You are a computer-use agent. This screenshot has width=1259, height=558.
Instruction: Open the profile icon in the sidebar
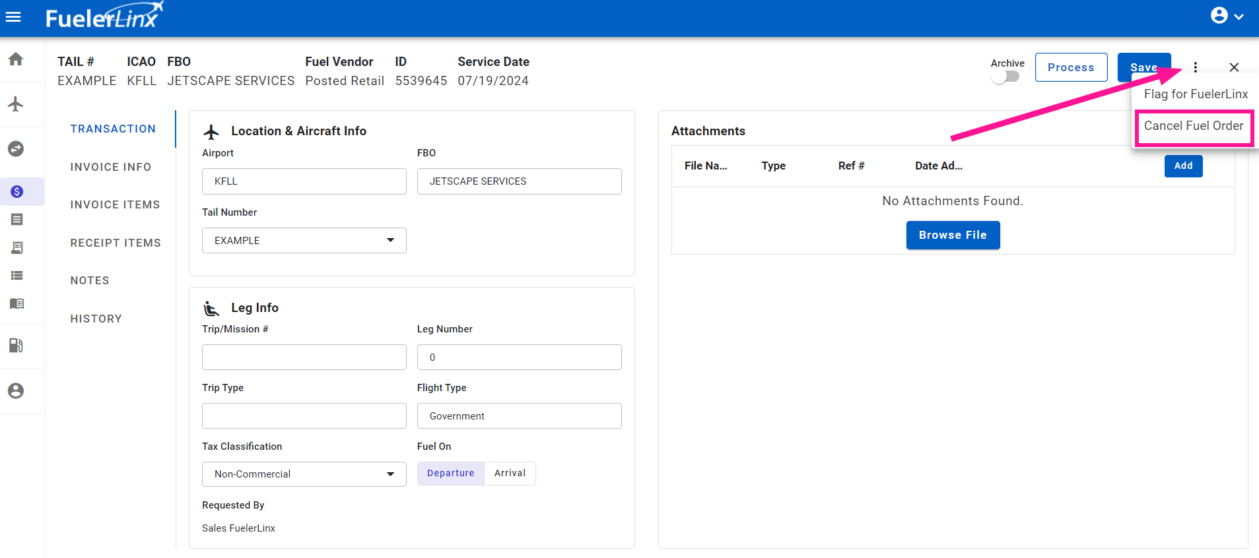(x=16, y=391)
